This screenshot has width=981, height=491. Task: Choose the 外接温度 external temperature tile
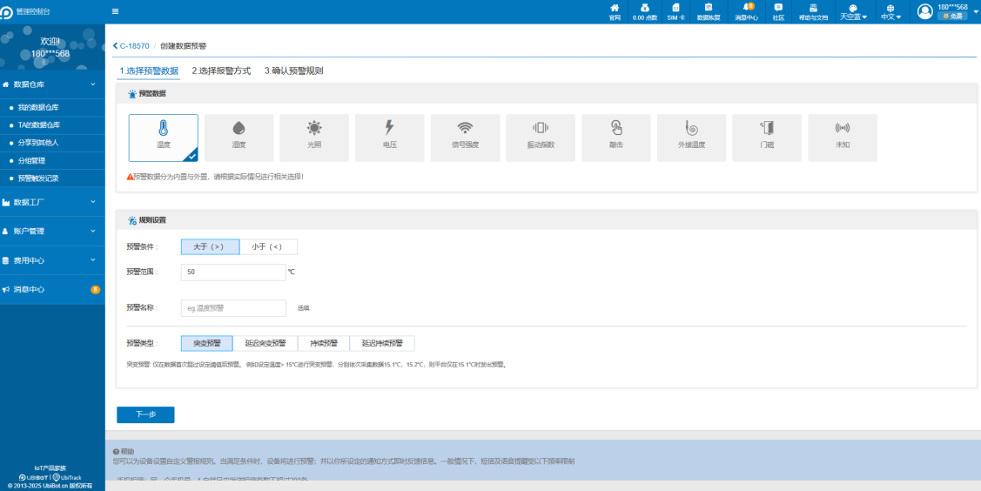pos(691,138)
